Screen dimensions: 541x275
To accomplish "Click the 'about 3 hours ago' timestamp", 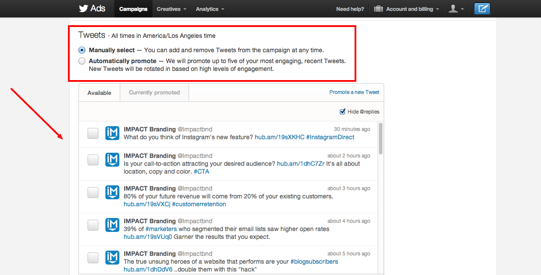I will (349, 188).
